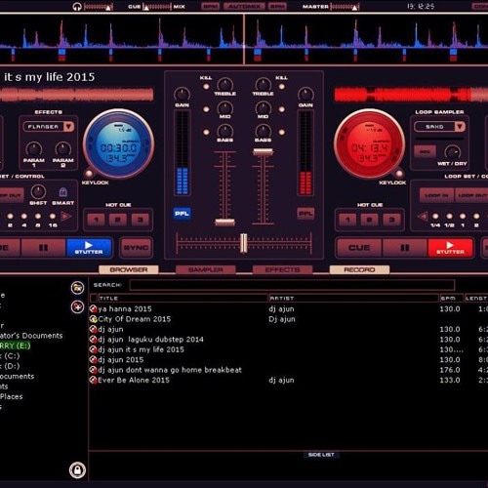Click the right treble knob

click(264, 84)
